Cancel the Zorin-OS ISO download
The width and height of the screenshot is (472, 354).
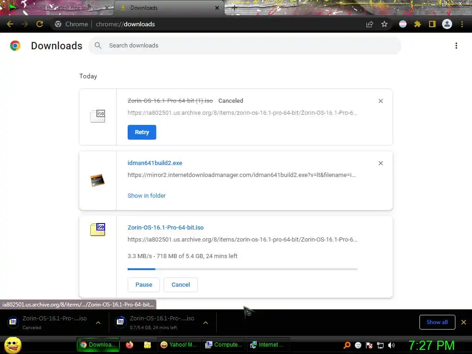[x=181, y=285]
